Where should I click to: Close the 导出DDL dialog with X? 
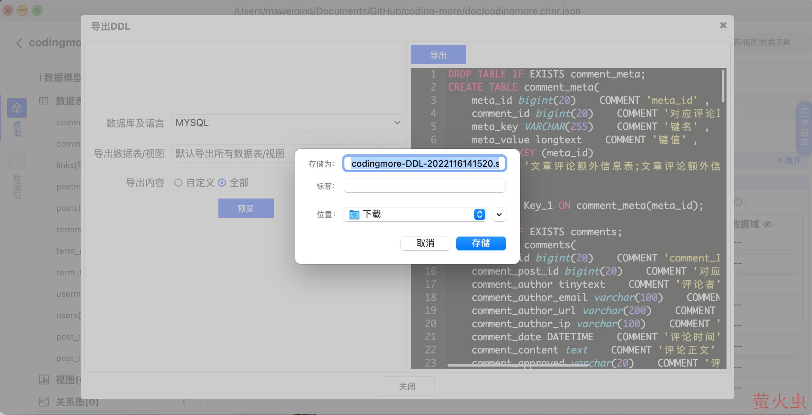coord(723,25)
